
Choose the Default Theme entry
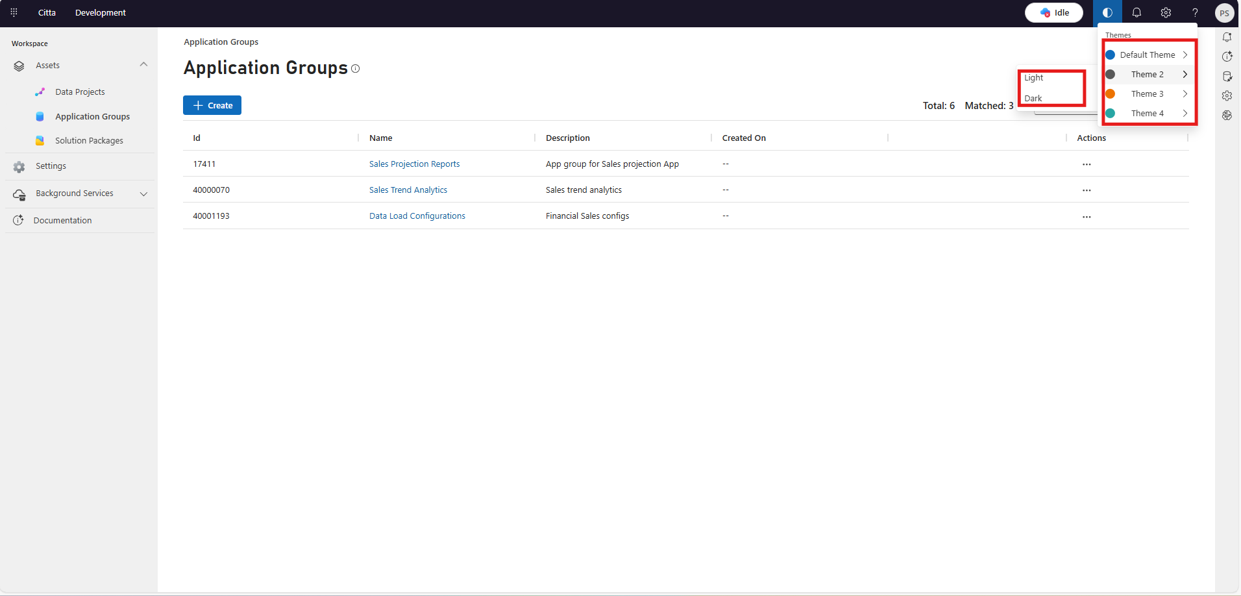click(x=1147, y=55)
